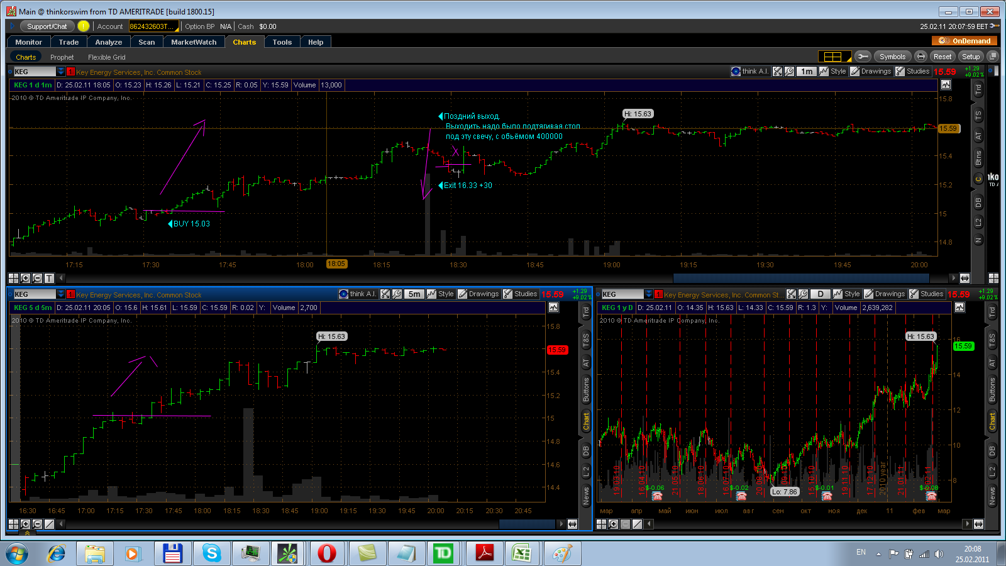
Task: Open Skype from the Windows taskbar
Action: tap(212, 553)
